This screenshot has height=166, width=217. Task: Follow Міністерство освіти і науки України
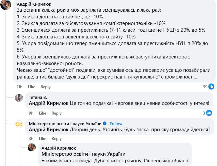pos(116,124)
